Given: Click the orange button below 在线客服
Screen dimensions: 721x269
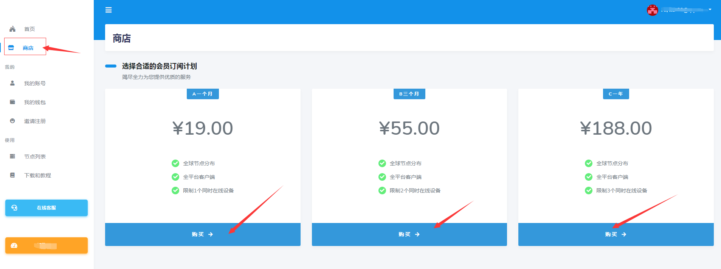Looking at the screenshot, I should click(47, 246).
